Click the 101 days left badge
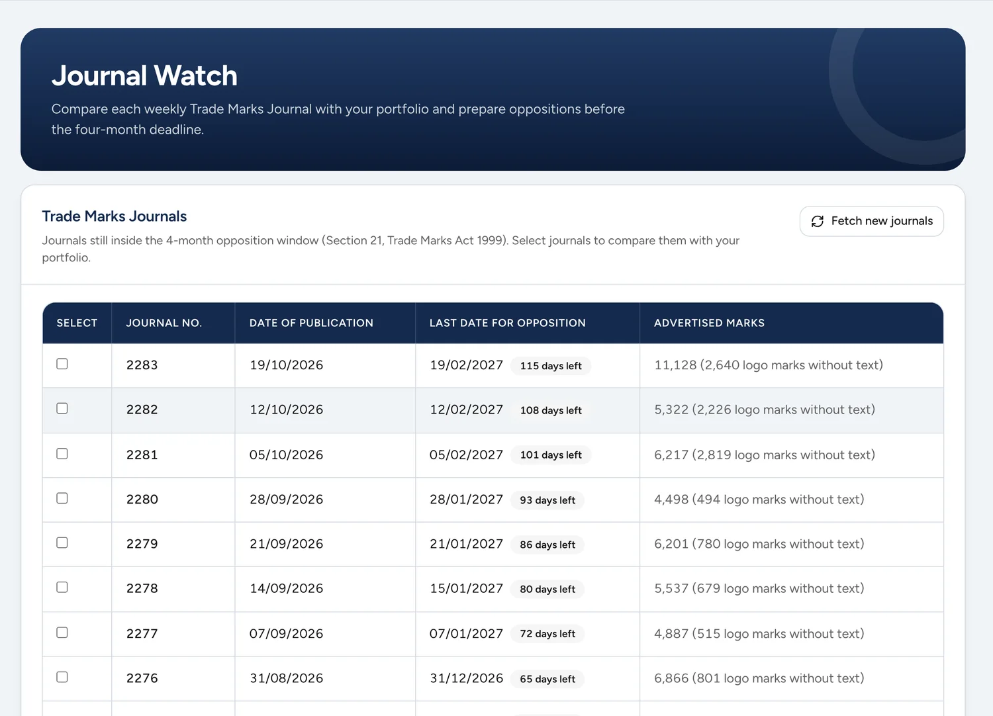The image size is (993, 716). point(551,455)
